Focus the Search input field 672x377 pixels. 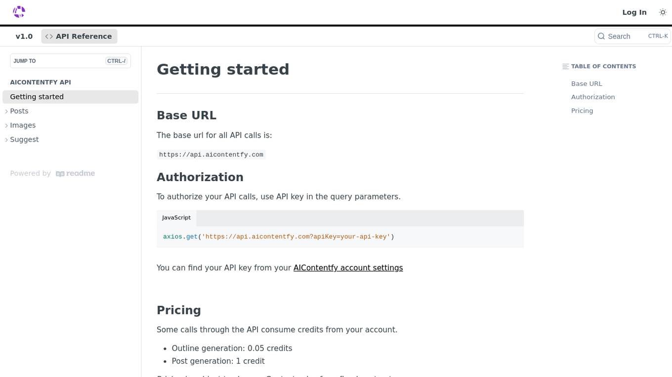(632, 37)
